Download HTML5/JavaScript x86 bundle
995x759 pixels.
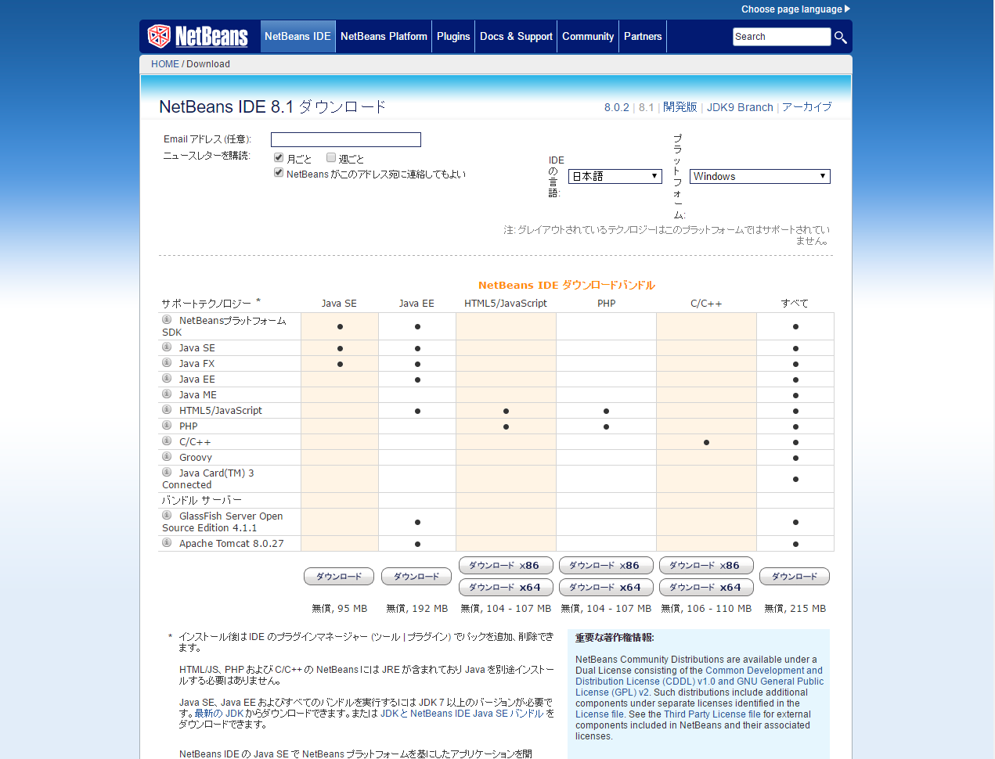coord(506,566)
